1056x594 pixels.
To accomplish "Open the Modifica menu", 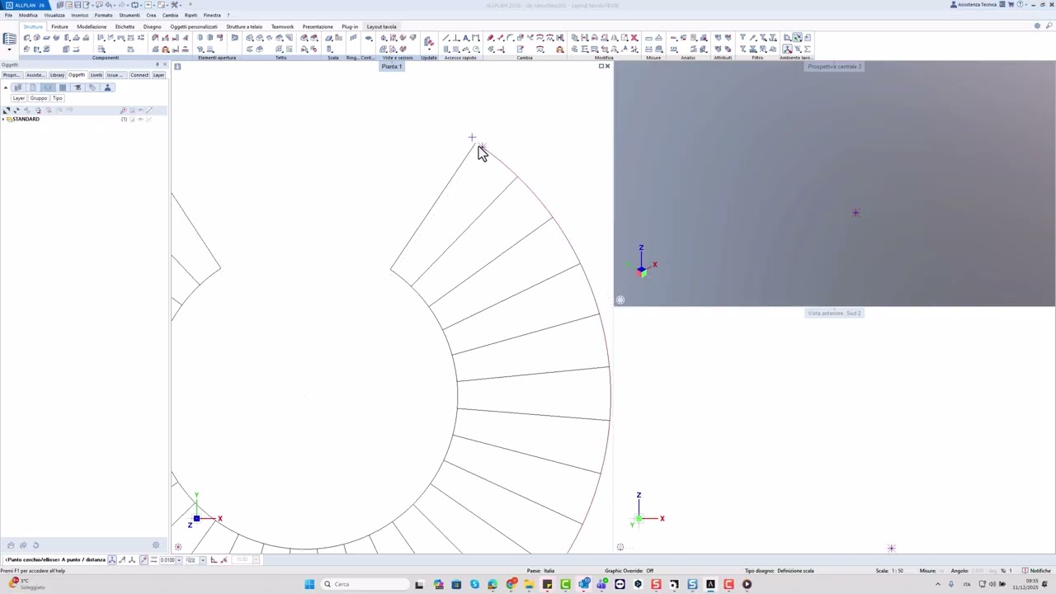I will tap(28, 15).
